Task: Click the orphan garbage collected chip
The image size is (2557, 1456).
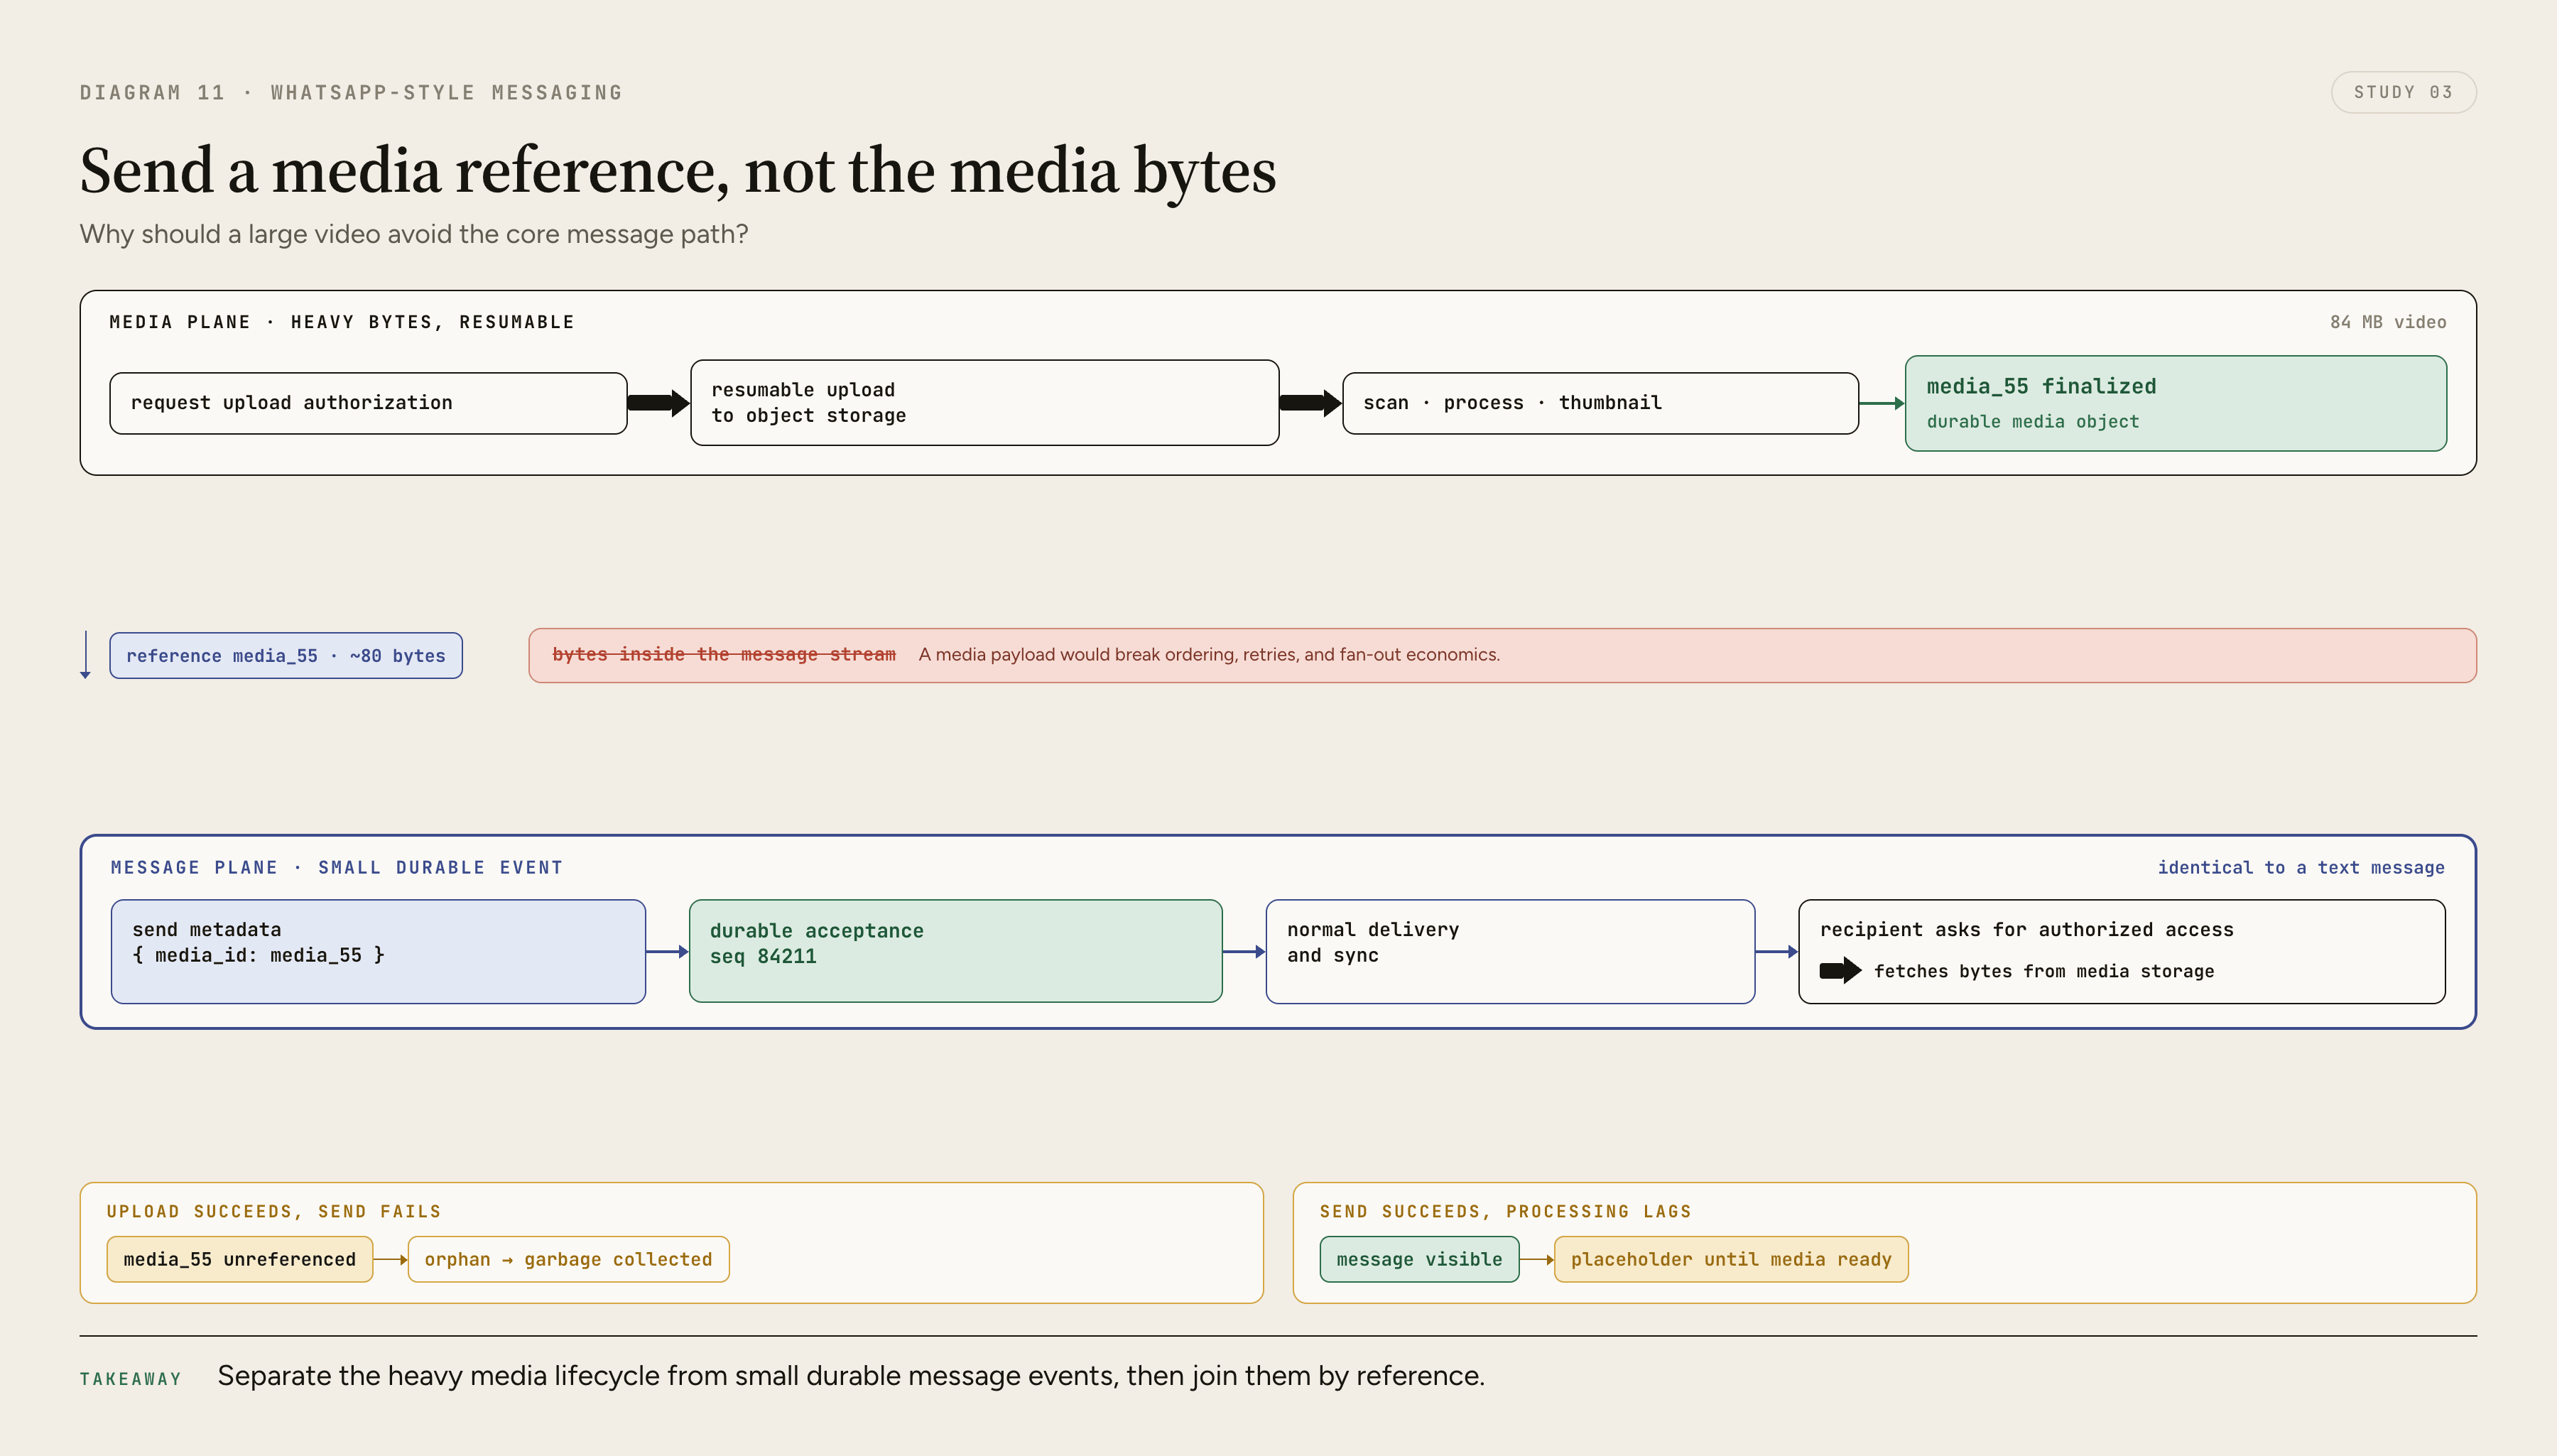Action: (x=568, y=1259)
